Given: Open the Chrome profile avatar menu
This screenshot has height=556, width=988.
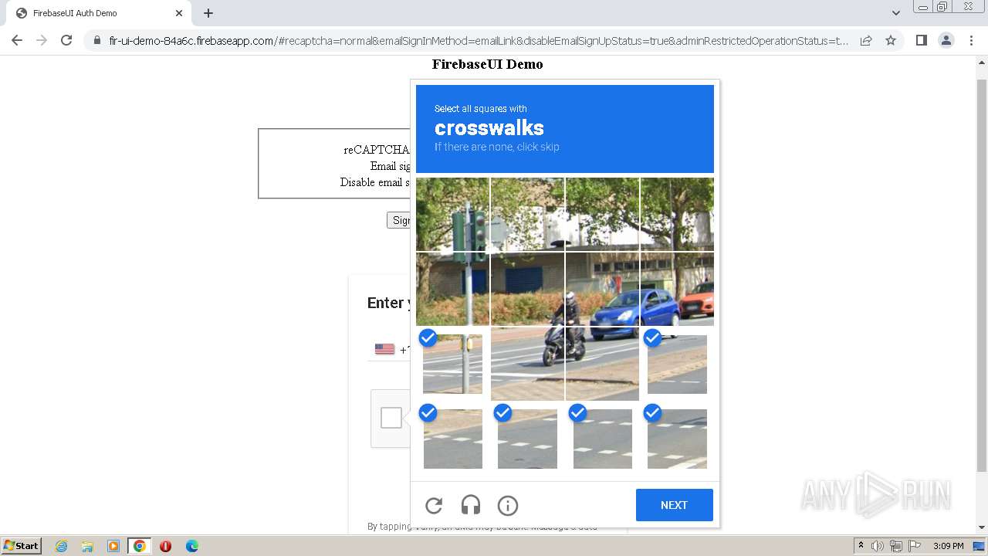Looking at the screenshot, I should (946, 40).
